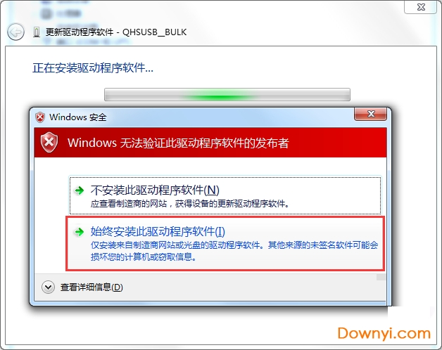Click 应查看制造商的网站 description text
This screenshot has width=442, height=350.
[190, 203]
